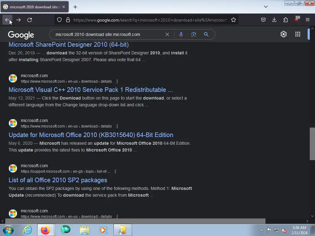Open the muted volume tray icon
The image size is (315, 236).
(x=284, y=230)
